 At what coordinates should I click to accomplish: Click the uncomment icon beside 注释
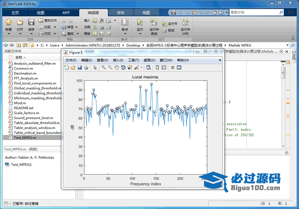102,27
